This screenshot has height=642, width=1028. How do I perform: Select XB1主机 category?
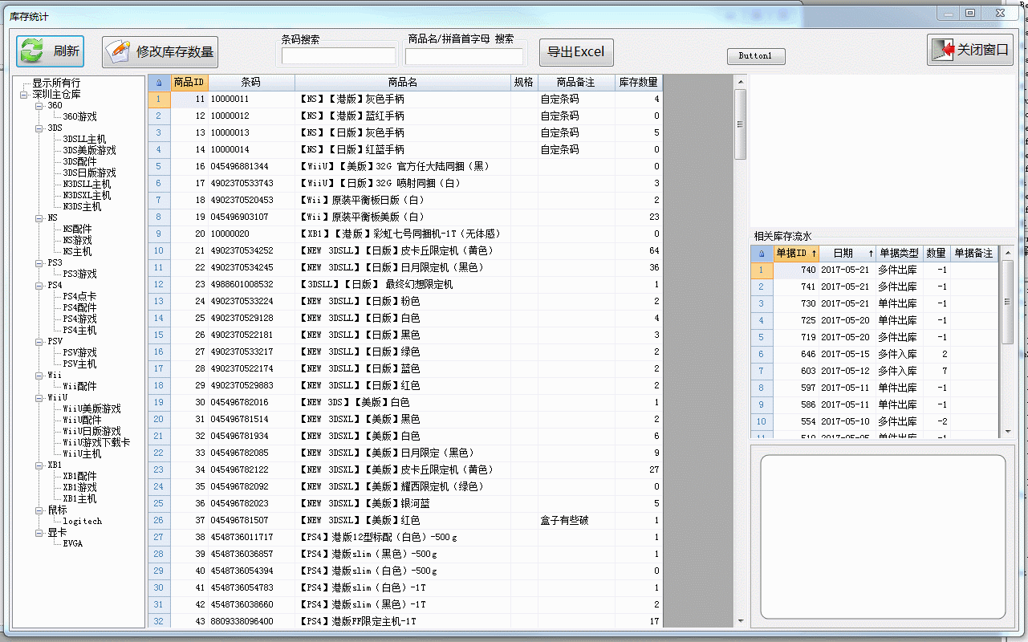pos(79,499)
